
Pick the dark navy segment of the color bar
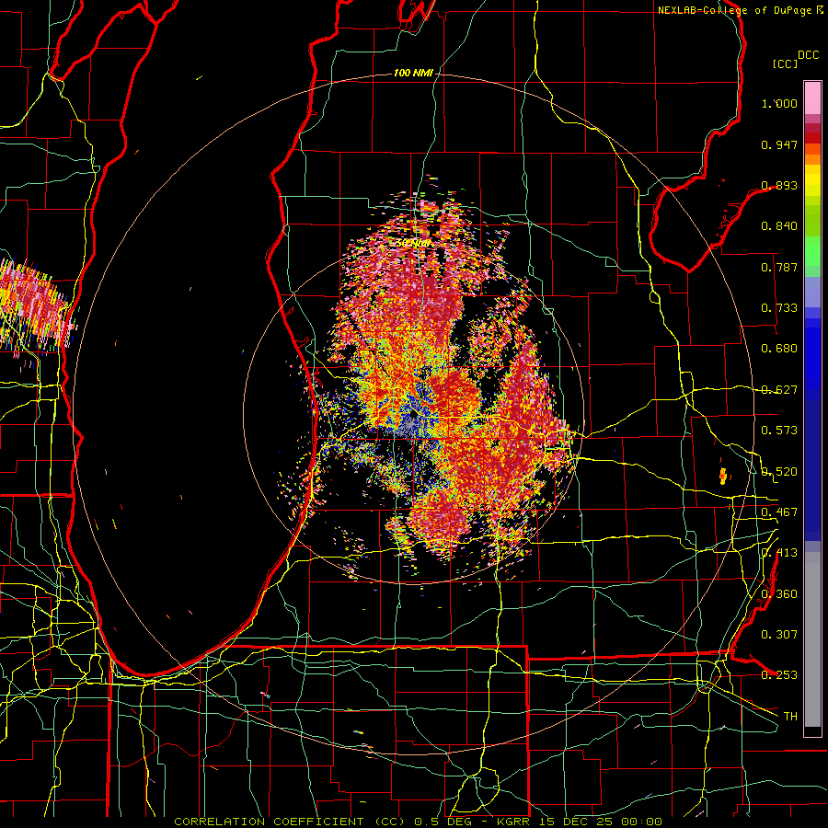pos(812,470)
